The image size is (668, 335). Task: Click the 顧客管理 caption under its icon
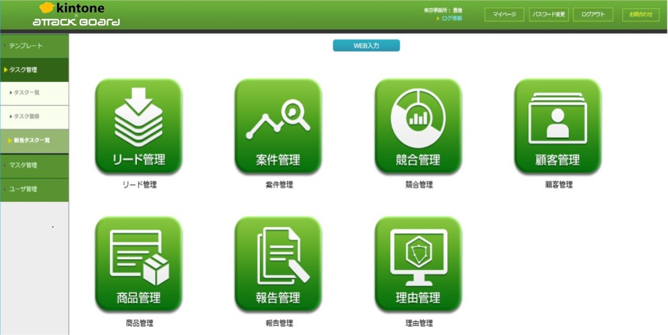(x=558, y=185)
